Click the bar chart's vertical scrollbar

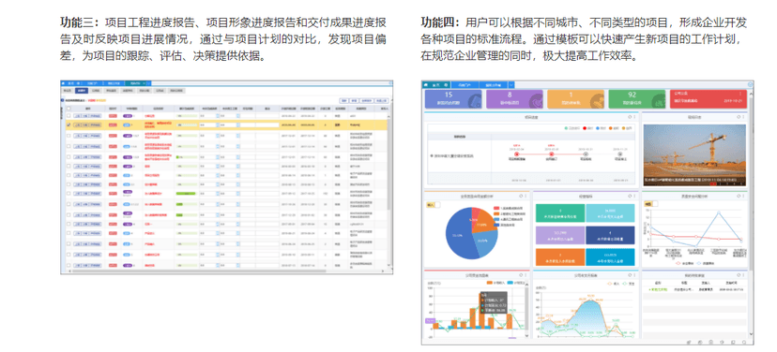(x=526, y=309)
